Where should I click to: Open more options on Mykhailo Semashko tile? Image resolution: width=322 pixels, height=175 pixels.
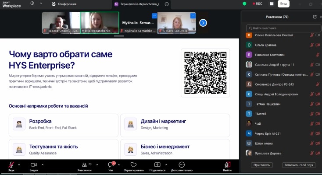pyautogui.click(x=154, y=16)
